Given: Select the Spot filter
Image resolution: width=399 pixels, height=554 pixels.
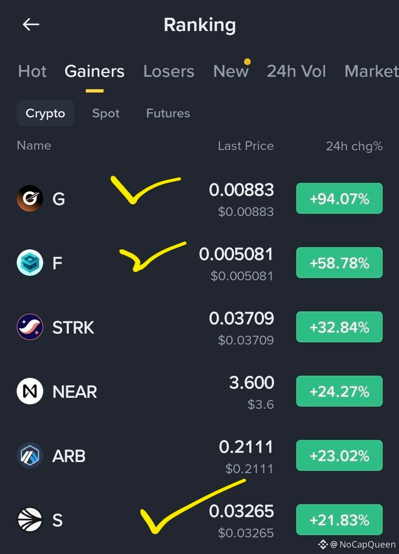Looking at the screenshot, I should pyautogui.click(x=106, y=113).
